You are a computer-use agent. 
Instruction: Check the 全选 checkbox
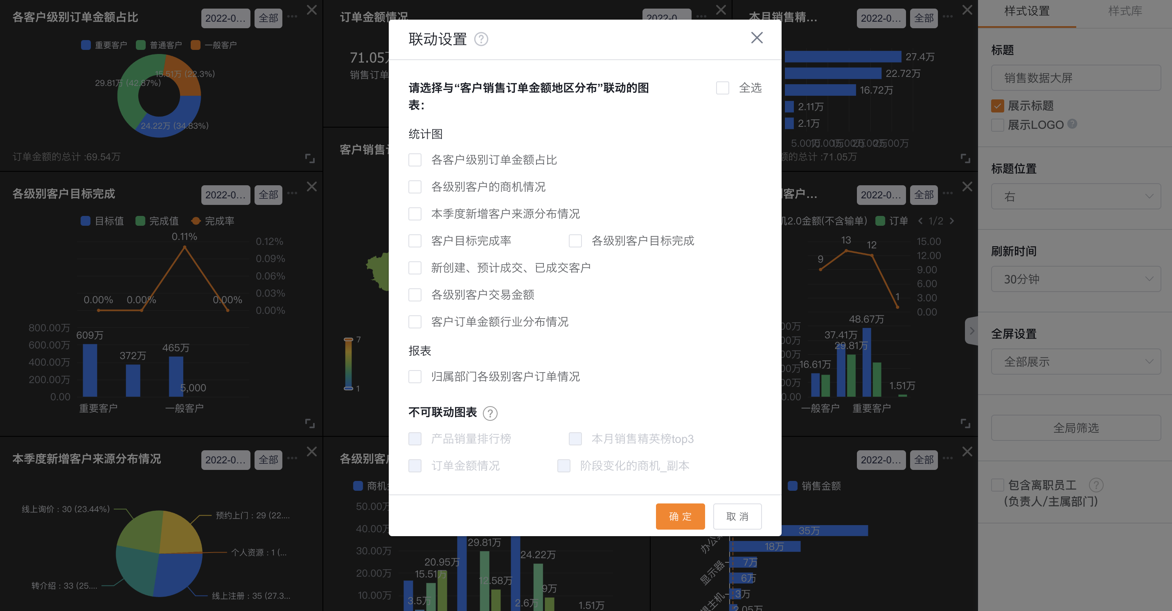pyautogui.click(x=723, y=88)
